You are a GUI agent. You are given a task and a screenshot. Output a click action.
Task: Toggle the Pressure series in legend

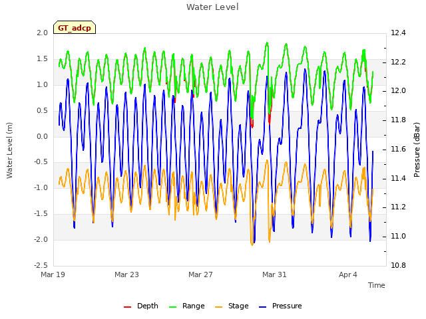(x=281, y=306)
